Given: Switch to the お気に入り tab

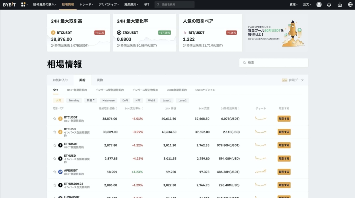Looking at the screenshot, I should pos(60,80).
